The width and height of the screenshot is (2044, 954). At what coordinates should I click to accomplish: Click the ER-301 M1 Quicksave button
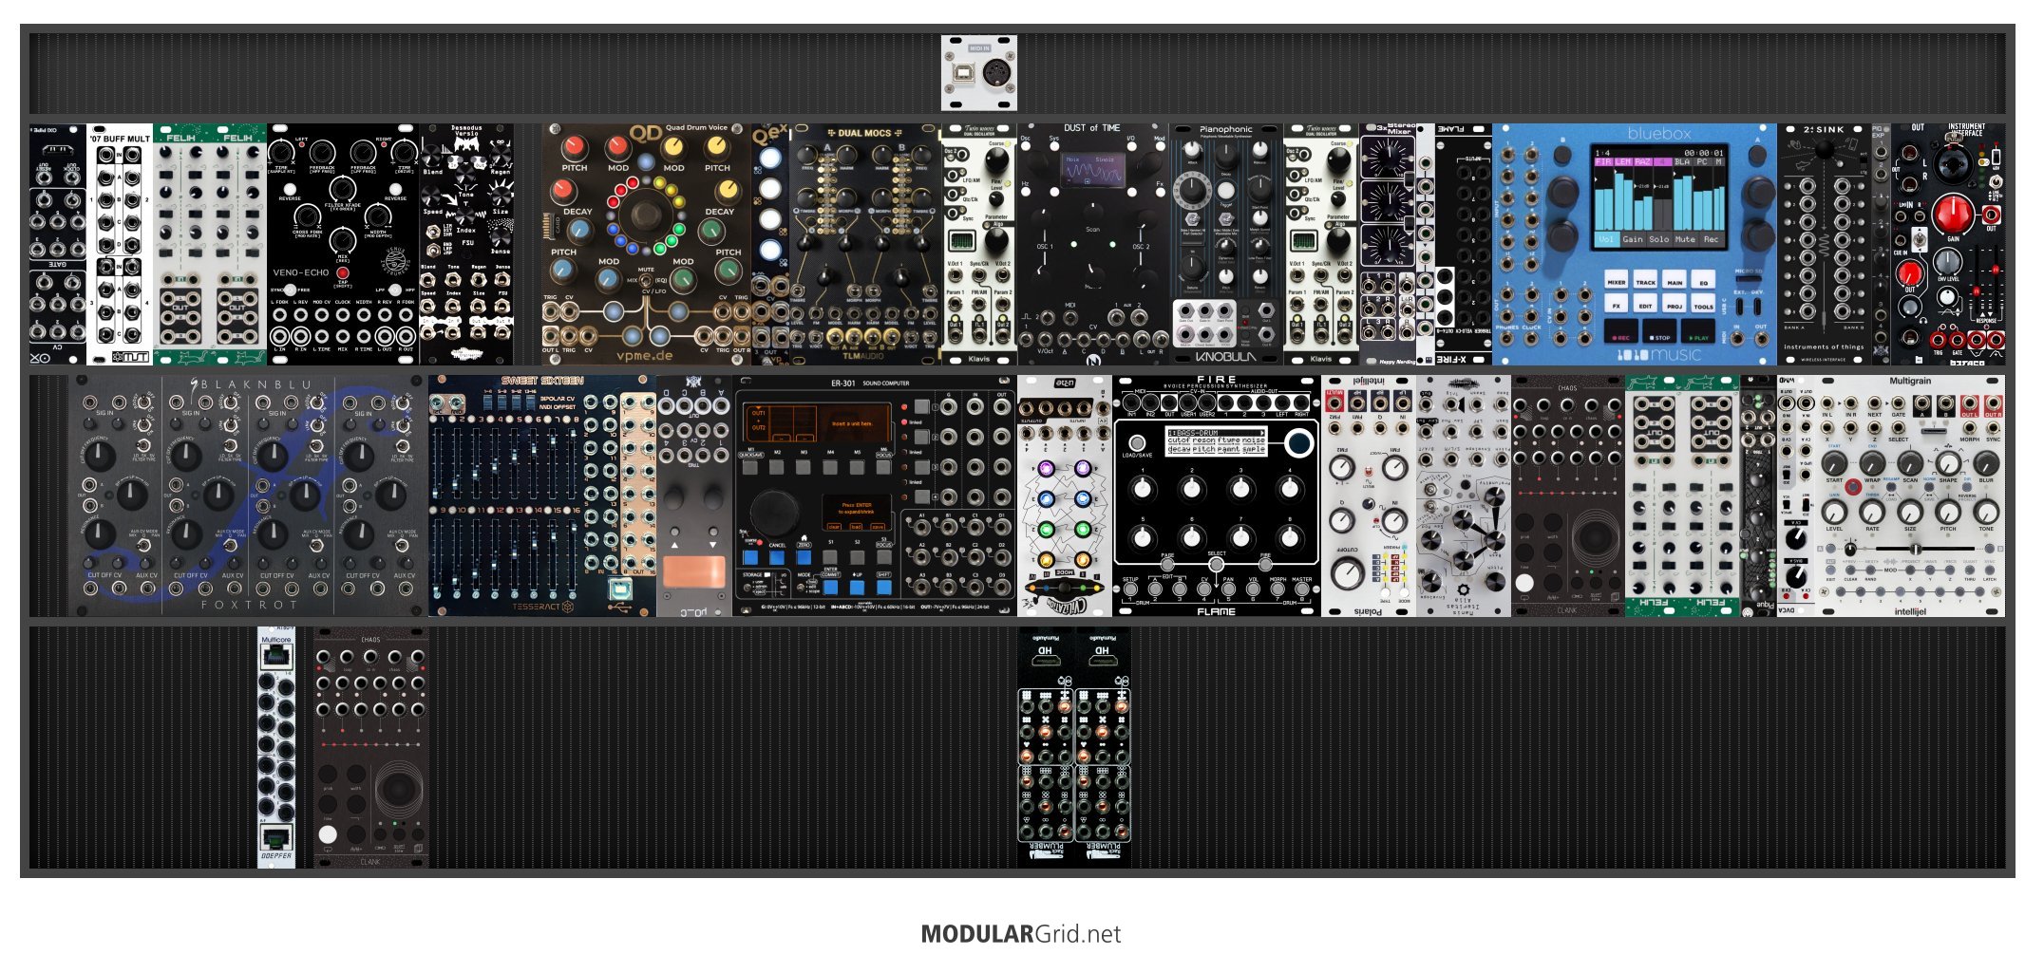[x=750, y=467]
